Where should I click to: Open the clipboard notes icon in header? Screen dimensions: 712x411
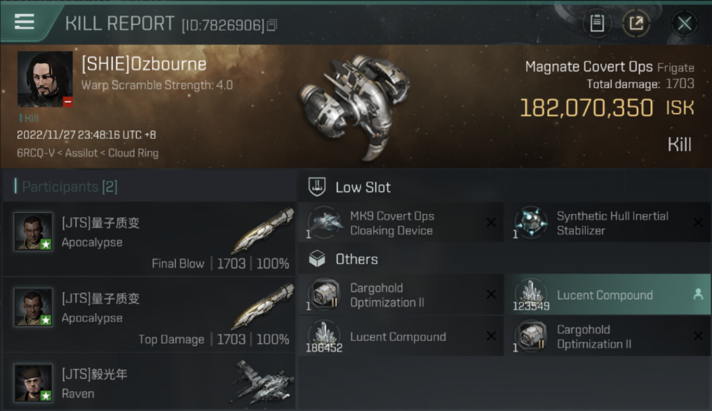click(x=597, y=24)
